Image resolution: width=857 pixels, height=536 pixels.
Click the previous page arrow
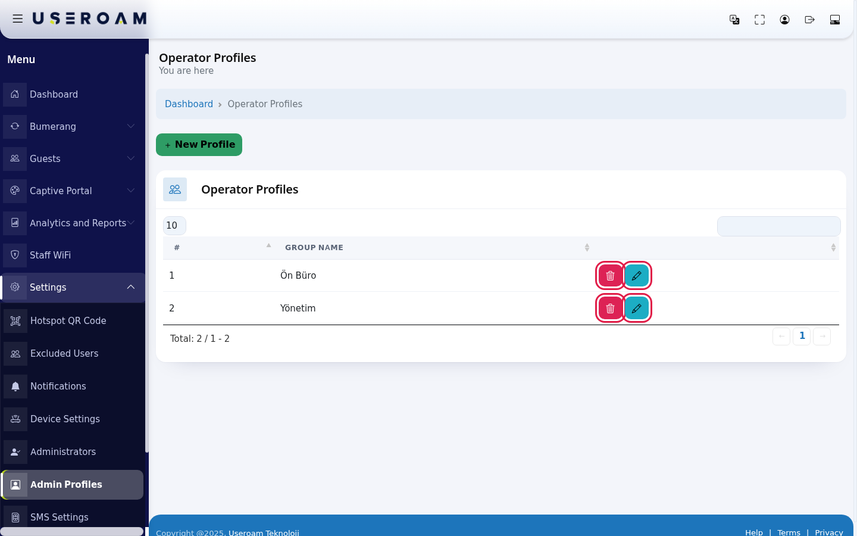click(x=781, y=336)
